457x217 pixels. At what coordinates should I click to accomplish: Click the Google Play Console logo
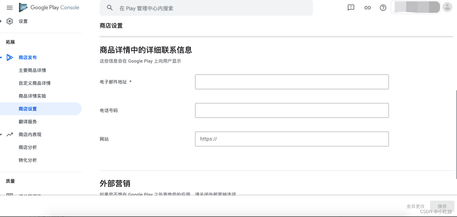(x=49, y=7)
